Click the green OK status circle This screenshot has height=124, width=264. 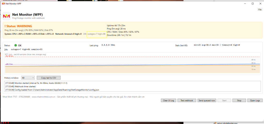[15, 45]
